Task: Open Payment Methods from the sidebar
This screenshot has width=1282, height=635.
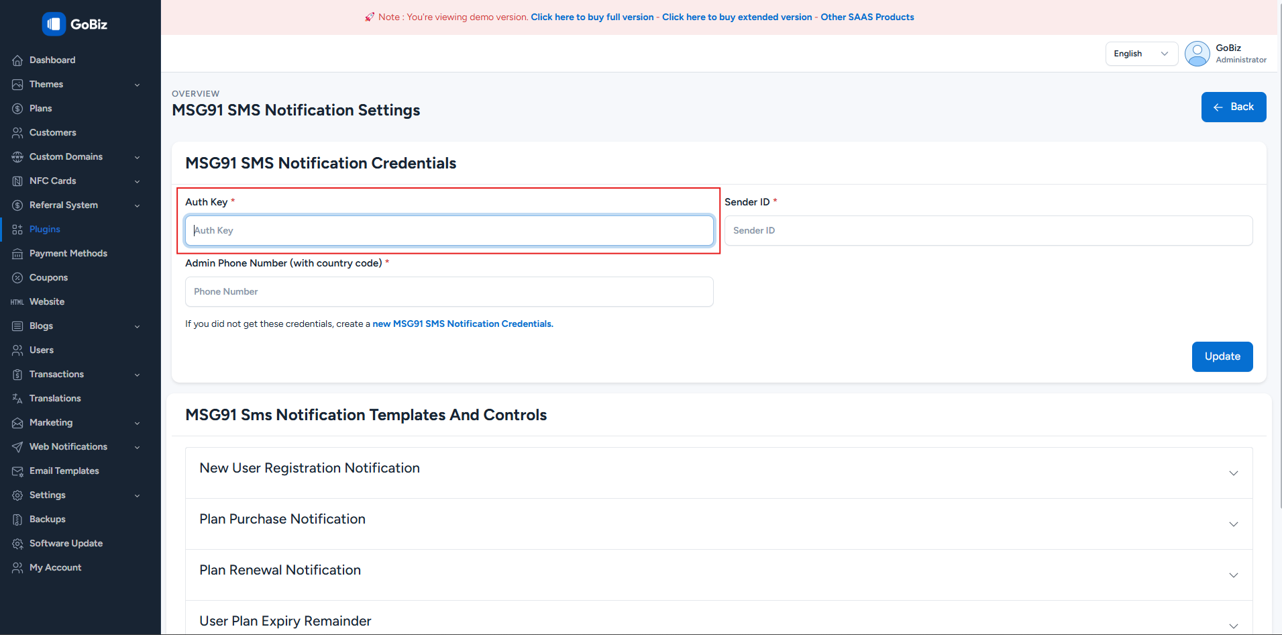Action: click(68, 254)
